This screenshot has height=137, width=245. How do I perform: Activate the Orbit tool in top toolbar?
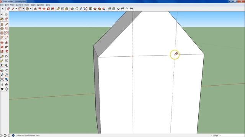click(72, 9)
